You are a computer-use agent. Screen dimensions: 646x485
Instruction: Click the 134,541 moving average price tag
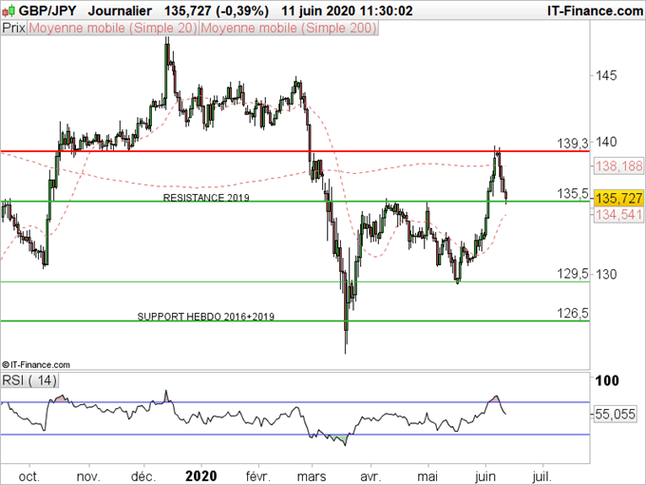click(x=618, y=215)
